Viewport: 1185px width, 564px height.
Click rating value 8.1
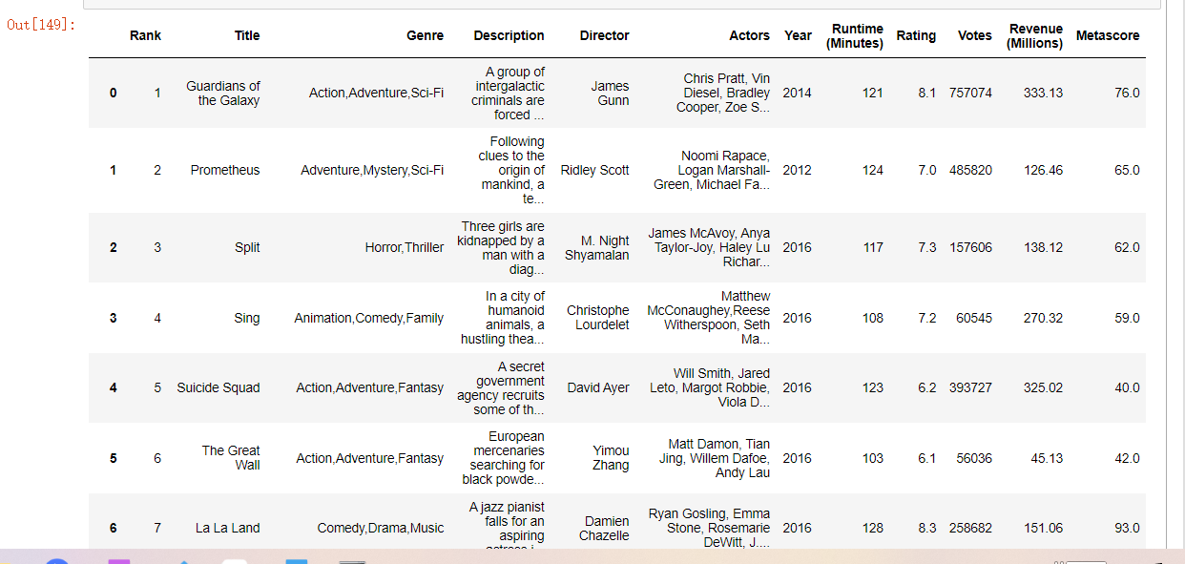click(926, 93)
